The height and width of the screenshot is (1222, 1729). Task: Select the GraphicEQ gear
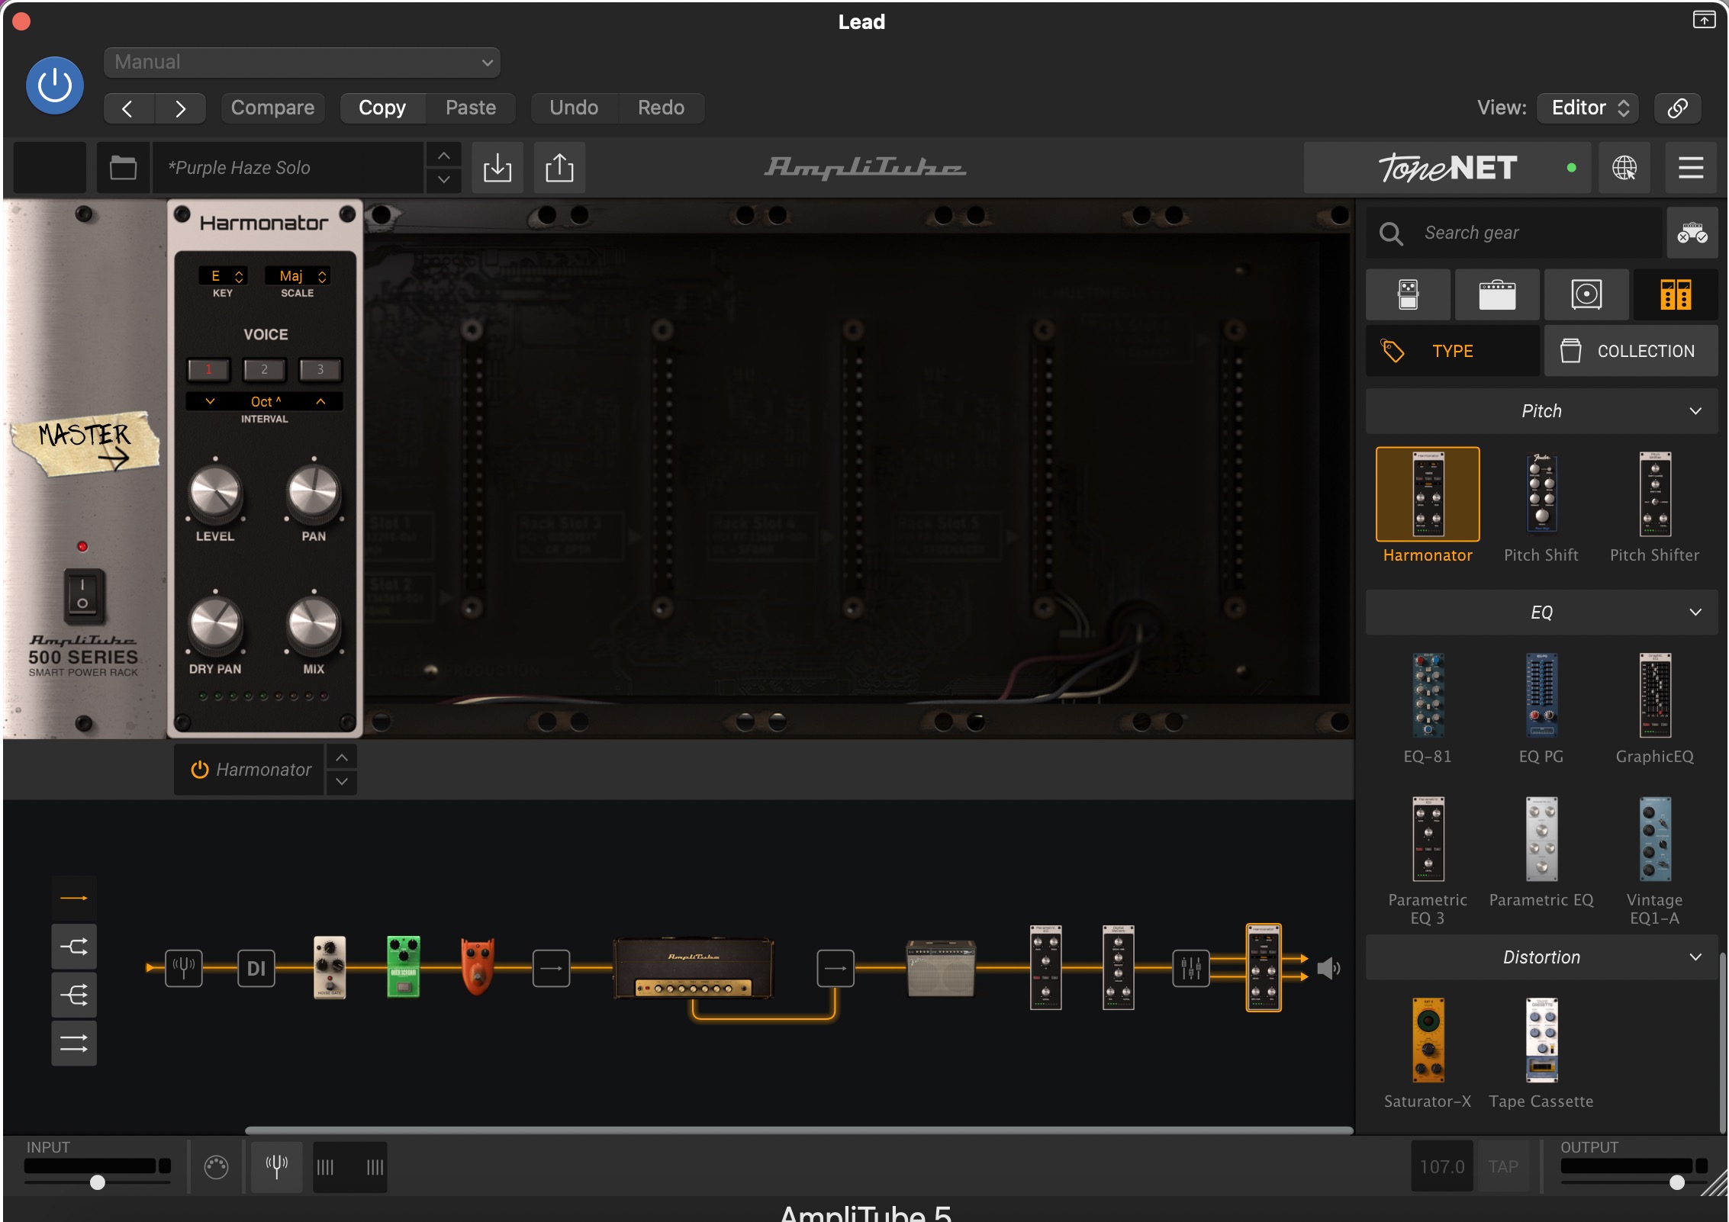click(1655, 695)
